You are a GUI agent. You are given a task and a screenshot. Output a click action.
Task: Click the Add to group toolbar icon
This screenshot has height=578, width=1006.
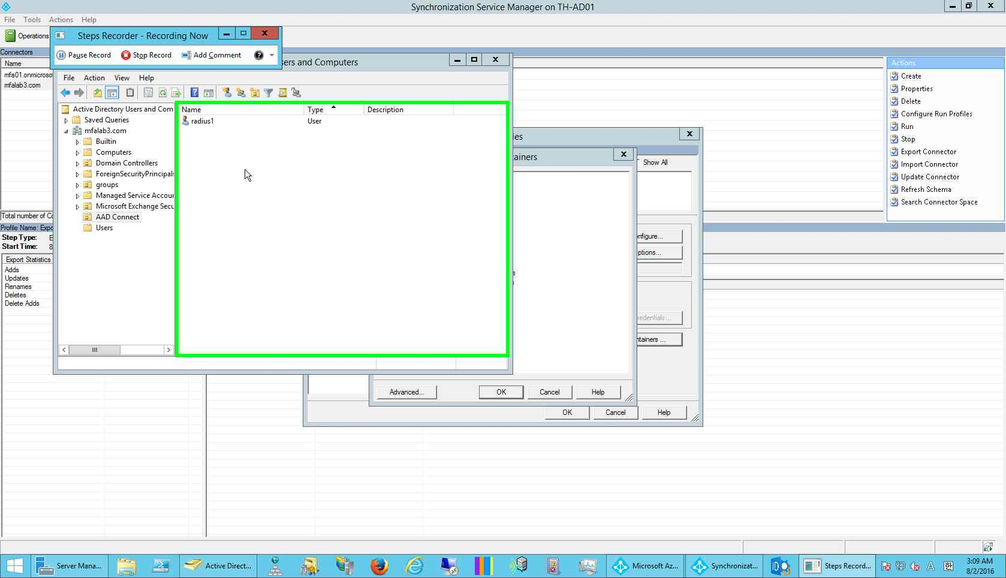(296, 92)
